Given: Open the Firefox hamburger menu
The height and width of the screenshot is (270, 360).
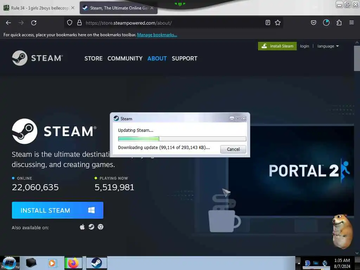Looking at the screenshot, I should coord(352,22).
